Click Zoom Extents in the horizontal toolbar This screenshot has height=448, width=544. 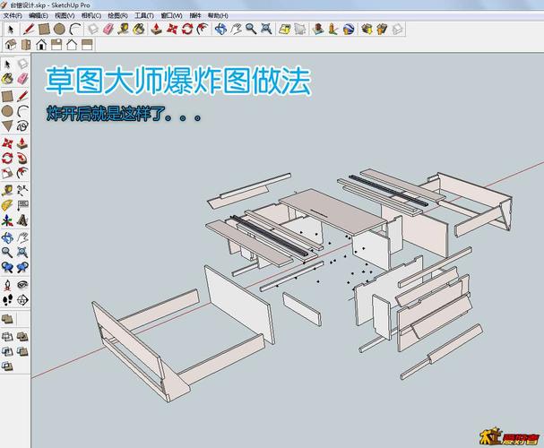266,30
